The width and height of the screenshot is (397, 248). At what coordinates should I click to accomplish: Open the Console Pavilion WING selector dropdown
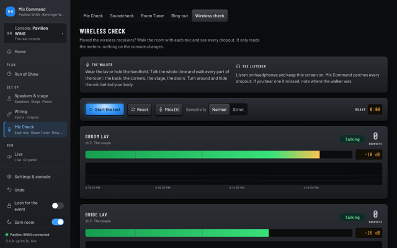35,33
